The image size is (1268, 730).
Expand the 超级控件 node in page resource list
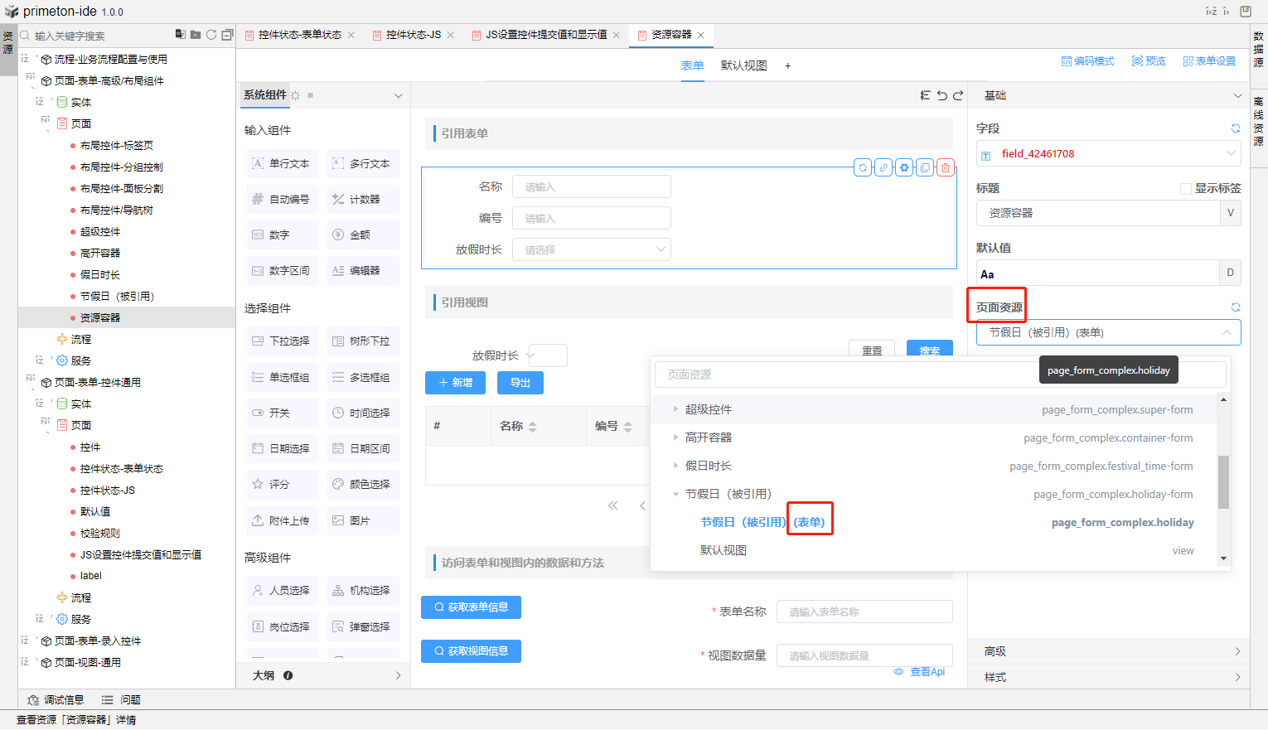[x=675, y=409]
